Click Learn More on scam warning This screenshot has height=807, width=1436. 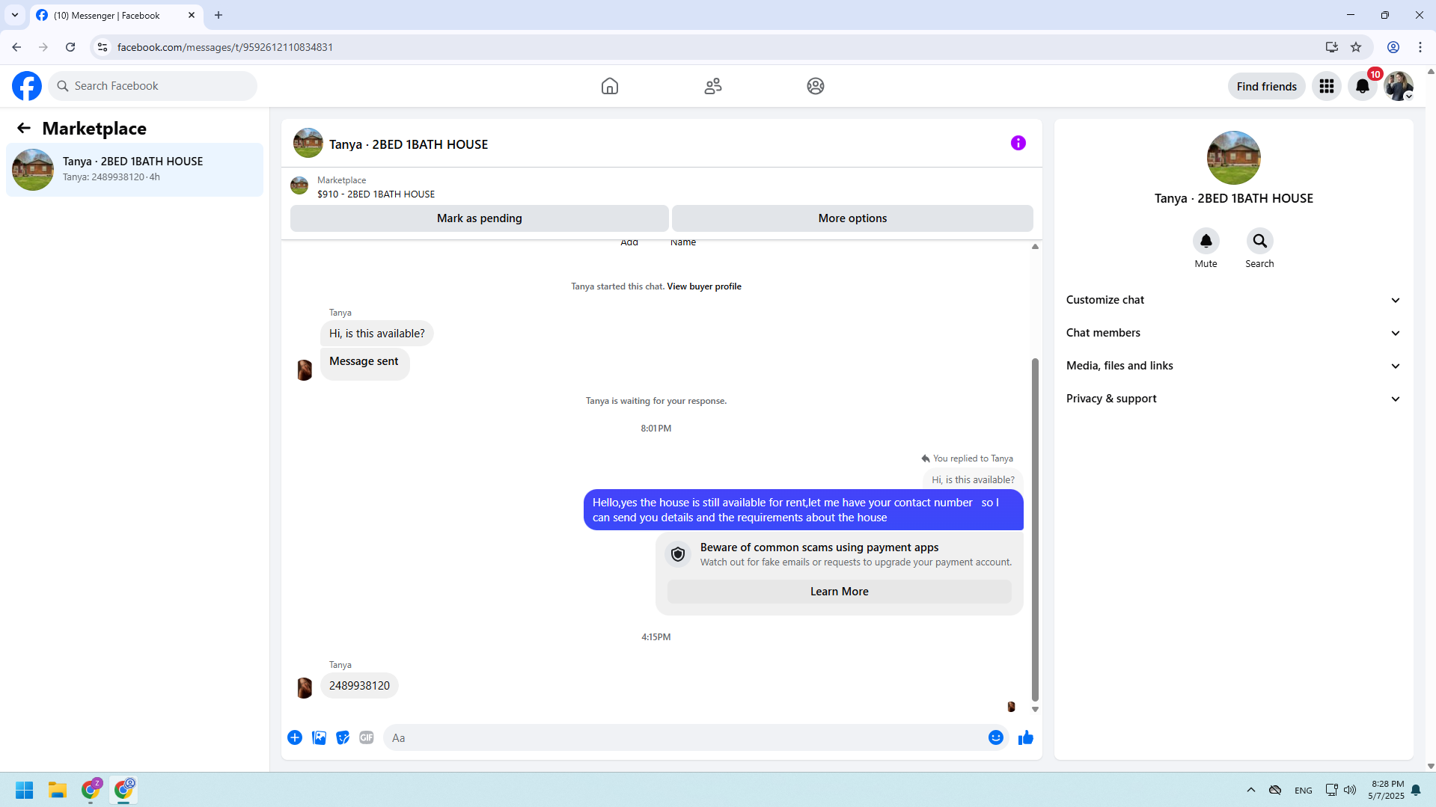click(x=840, y=592)
